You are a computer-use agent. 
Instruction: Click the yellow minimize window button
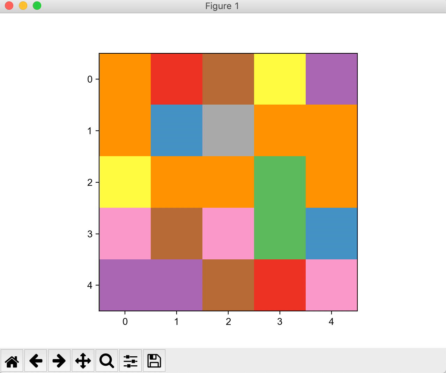(x=23, y=6)
